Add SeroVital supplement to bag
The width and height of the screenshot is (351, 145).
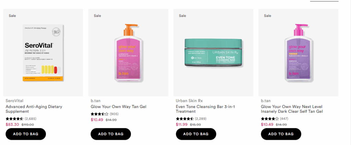[26, 134]
